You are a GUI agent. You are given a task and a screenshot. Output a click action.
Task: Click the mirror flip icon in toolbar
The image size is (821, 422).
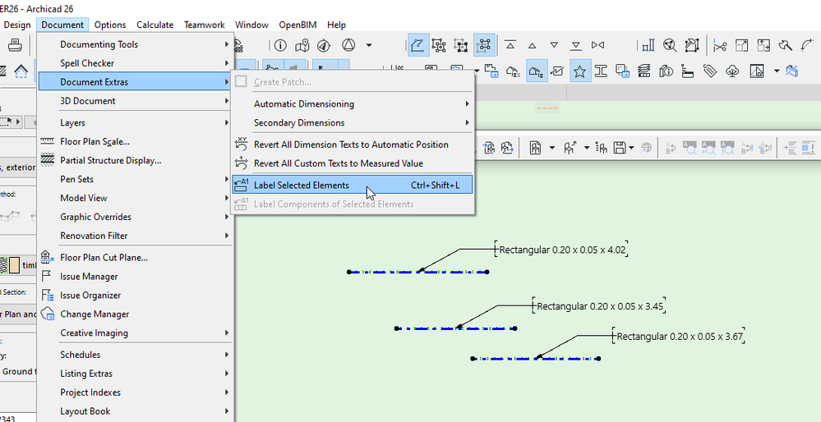click(x=597, y=45)
